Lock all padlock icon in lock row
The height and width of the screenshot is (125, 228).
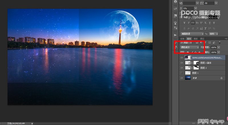point(199,52)
